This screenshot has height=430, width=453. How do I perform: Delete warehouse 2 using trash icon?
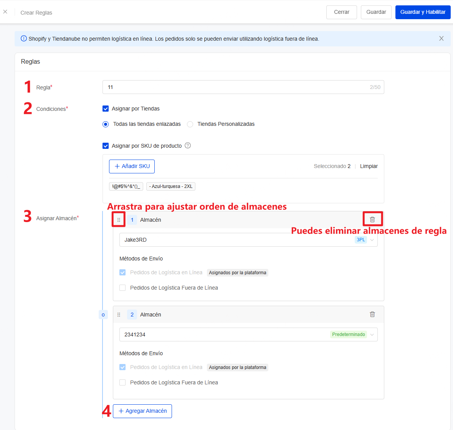tap(372, 314)
